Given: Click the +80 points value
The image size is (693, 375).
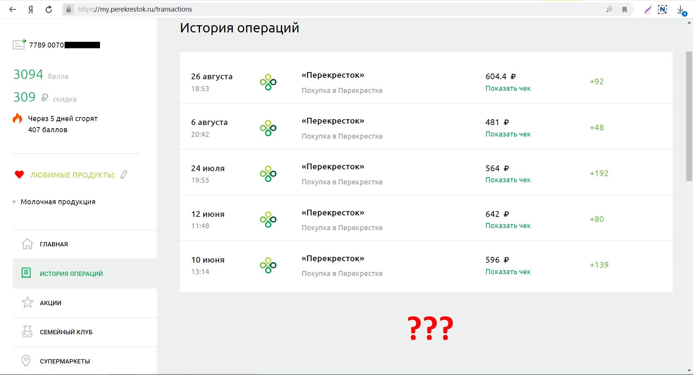Looking at the screenshot, I should tap(597, 219).
